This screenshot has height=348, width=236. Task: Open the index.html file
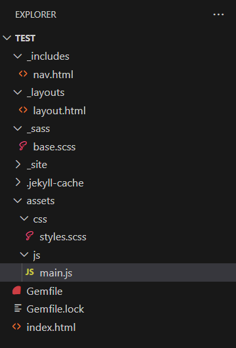pos(51,327)
